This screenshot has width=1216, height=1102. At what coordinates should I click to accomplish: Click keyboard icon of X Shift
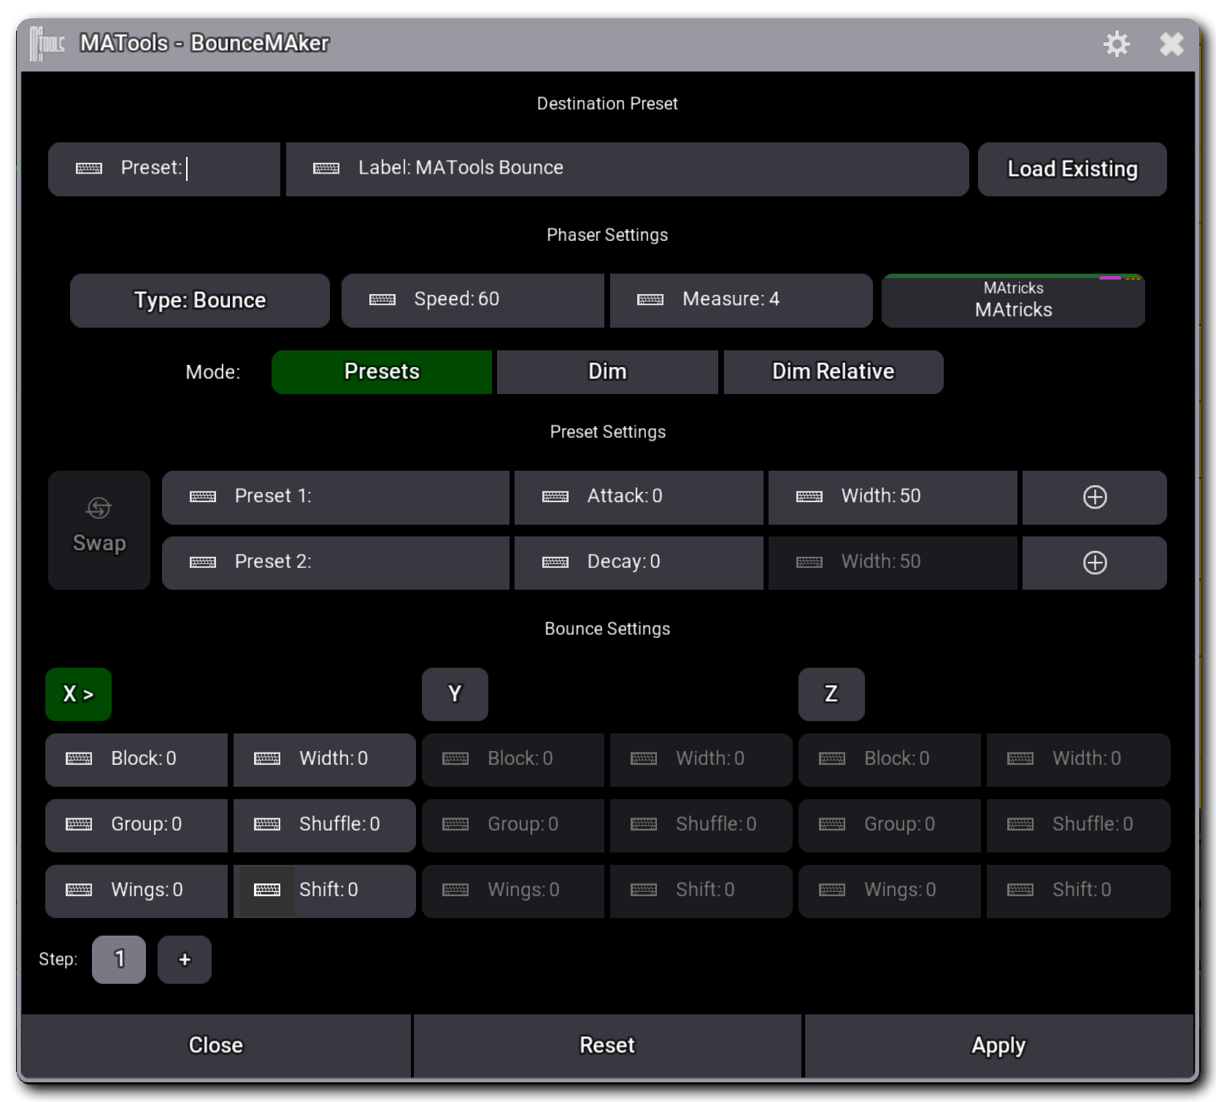click(267, 890)
